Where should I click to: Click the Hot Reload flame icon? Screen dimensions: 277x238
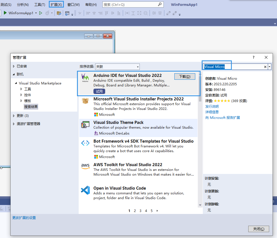coord(47,13)
